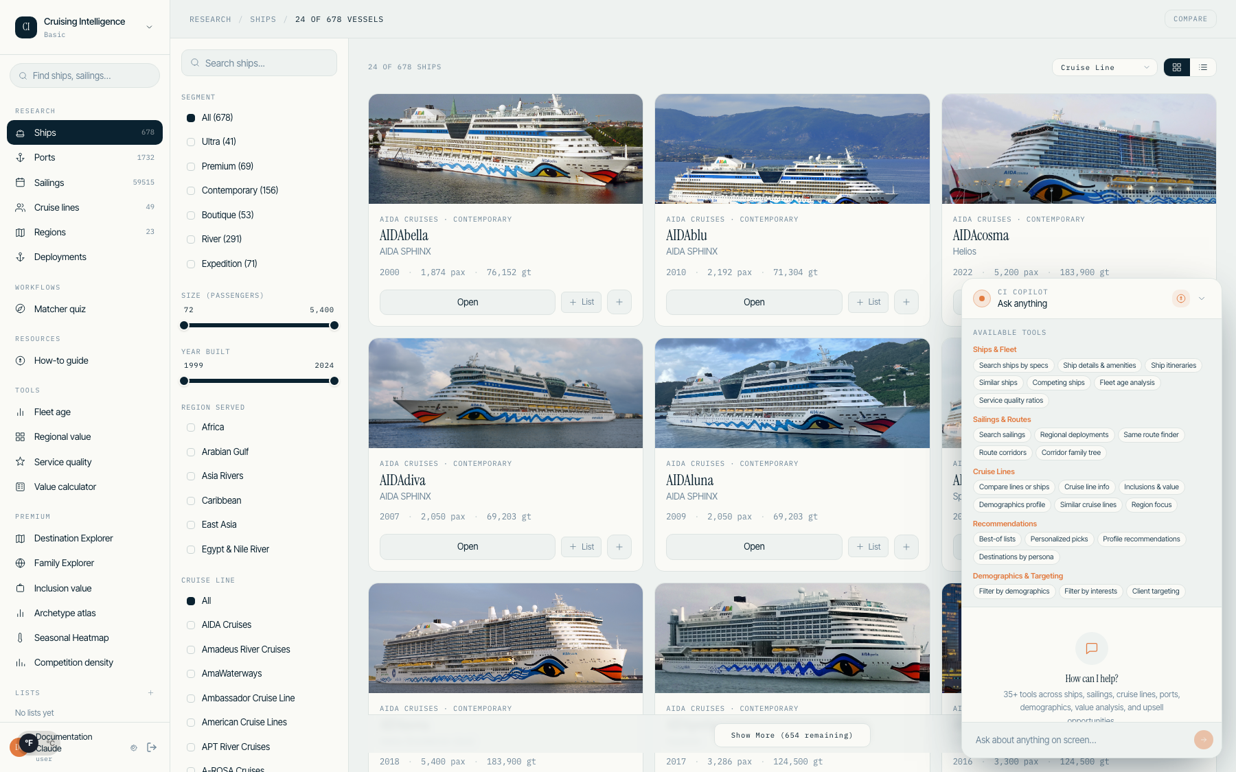
Task: Click the year built slider's minimum handle
Action: point(184,381)
